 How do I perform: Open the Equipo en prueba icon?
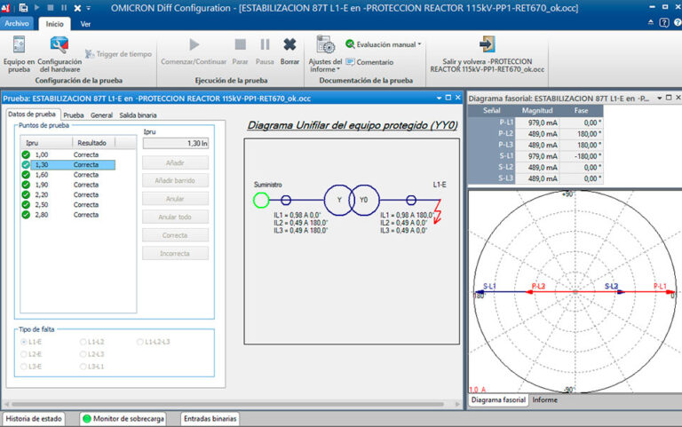20,45
